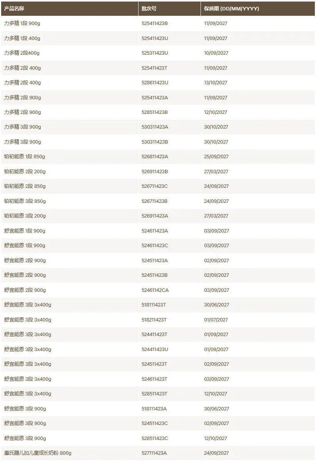Select batch number 528511423C
316x462 pixels.
[155, 439]
